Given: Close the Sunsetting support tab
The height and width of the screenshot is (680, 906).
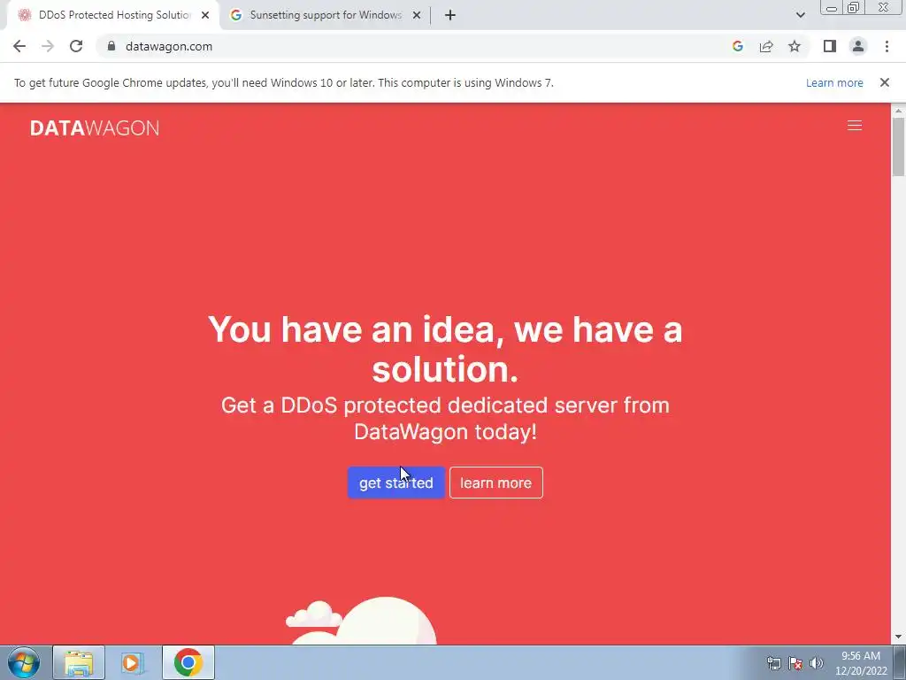Looking at the screenshot, I should point(417,15).
